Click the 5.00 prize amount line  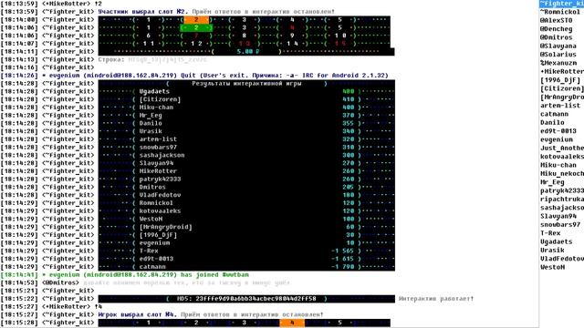(x=246, y=52)
